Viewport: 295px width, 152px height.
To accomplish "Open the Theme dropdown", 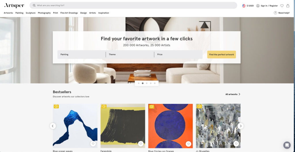I will (x=130, y=54).
